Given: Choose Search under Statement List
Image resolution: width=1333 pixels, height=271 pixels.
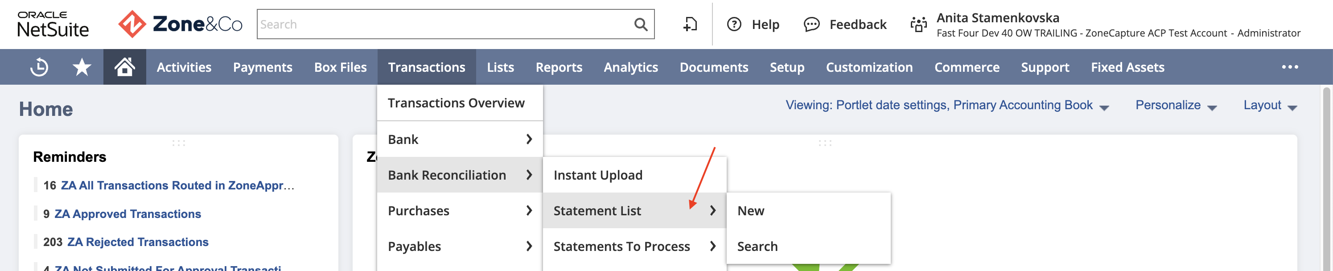Looking at the screenshot, I should pos(808,246).
